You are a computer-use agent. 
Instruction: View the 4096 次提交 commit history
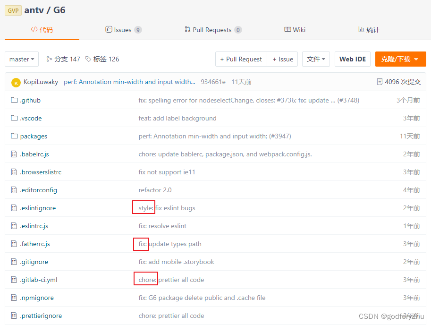tap(398, 82)
